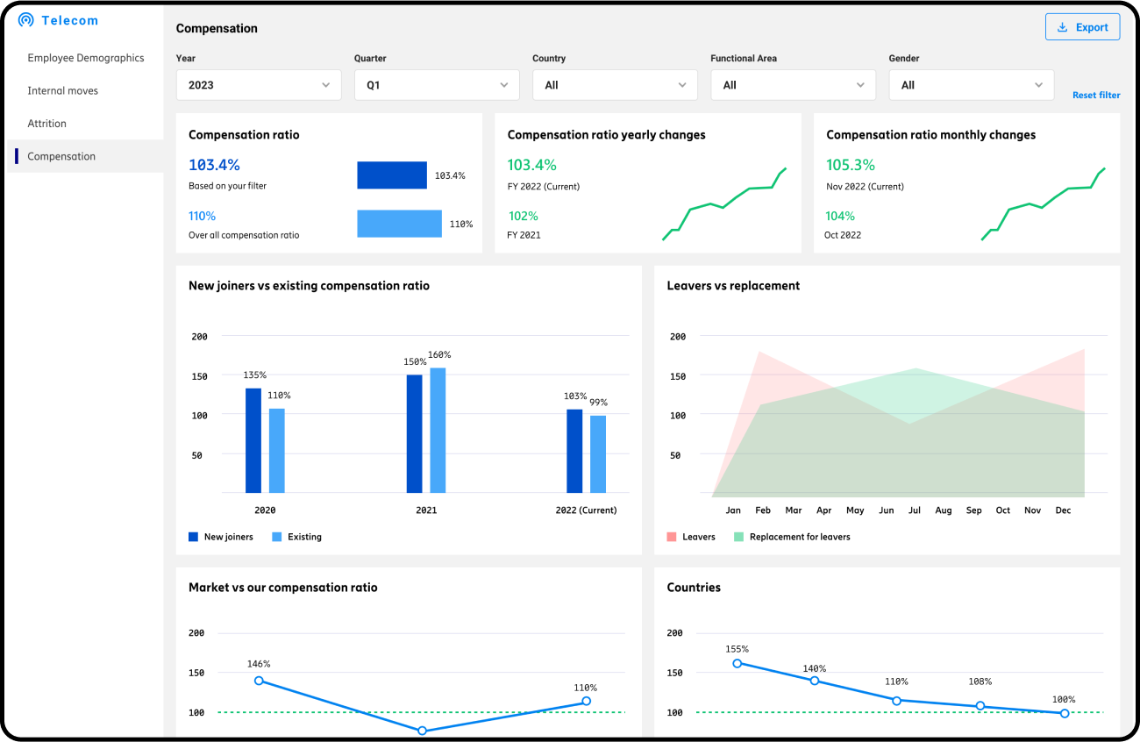Click the 104% Oct 2022 value
Image resolution: width=1140 pixels, height=742 pixels.
point(840,216)
